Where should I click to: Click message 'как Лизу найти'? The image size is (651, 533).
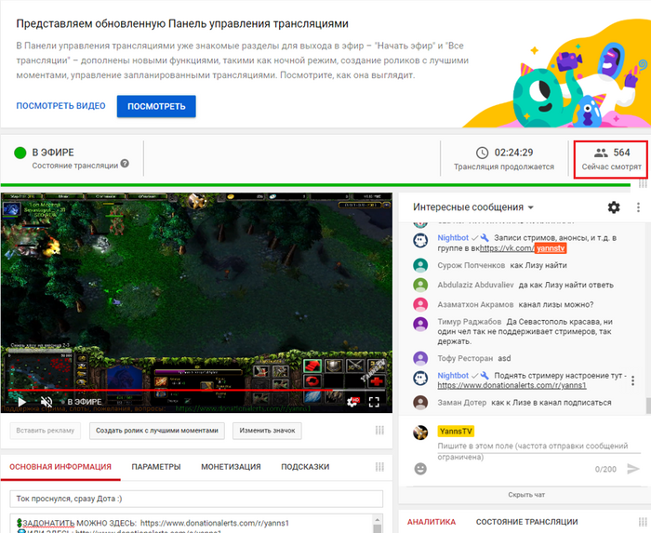pyautogui.click(x=538, y=265)
